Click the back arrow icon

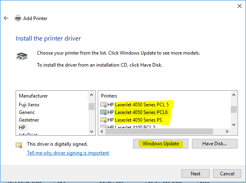(6, 18)
